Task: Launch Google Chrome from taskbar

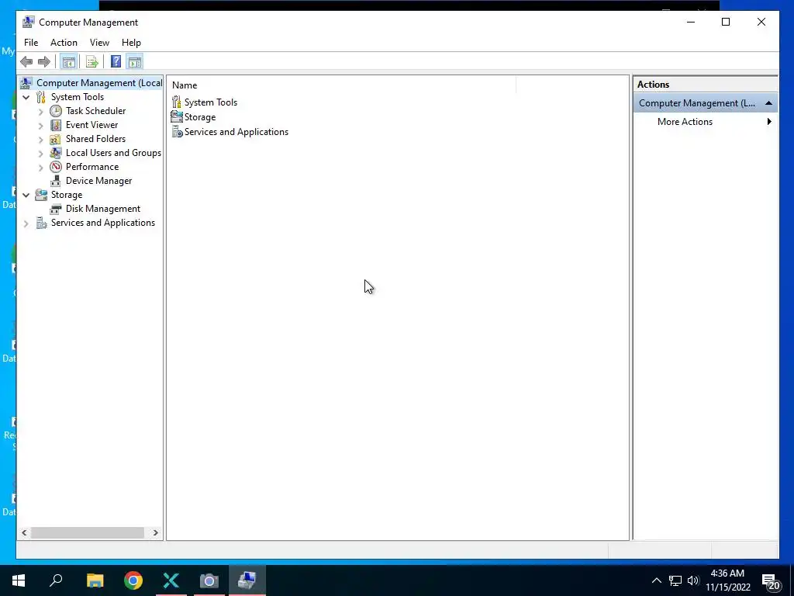Action: click(133, 580)
